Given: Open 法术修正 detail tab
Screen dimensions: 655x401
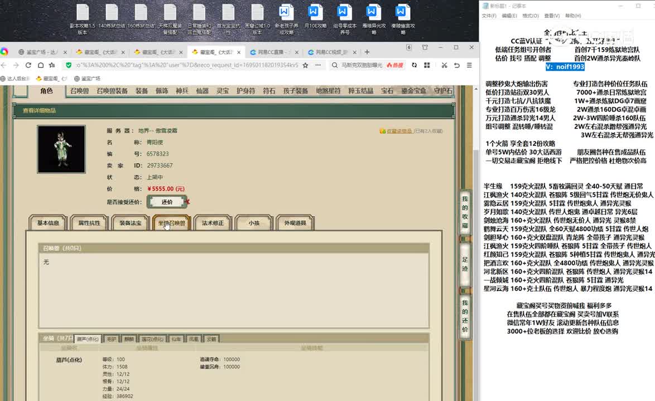Looking at the screenshot, I should pos(213,223).
